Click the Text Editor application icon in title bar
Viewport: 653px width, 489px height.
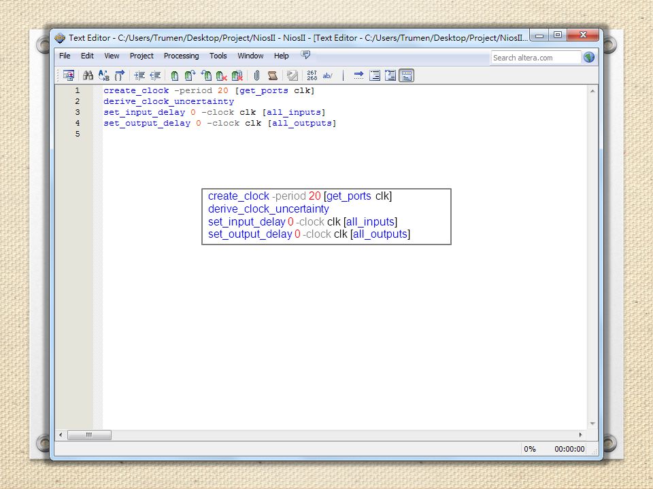pyautogui.click(x=60, y=38)
